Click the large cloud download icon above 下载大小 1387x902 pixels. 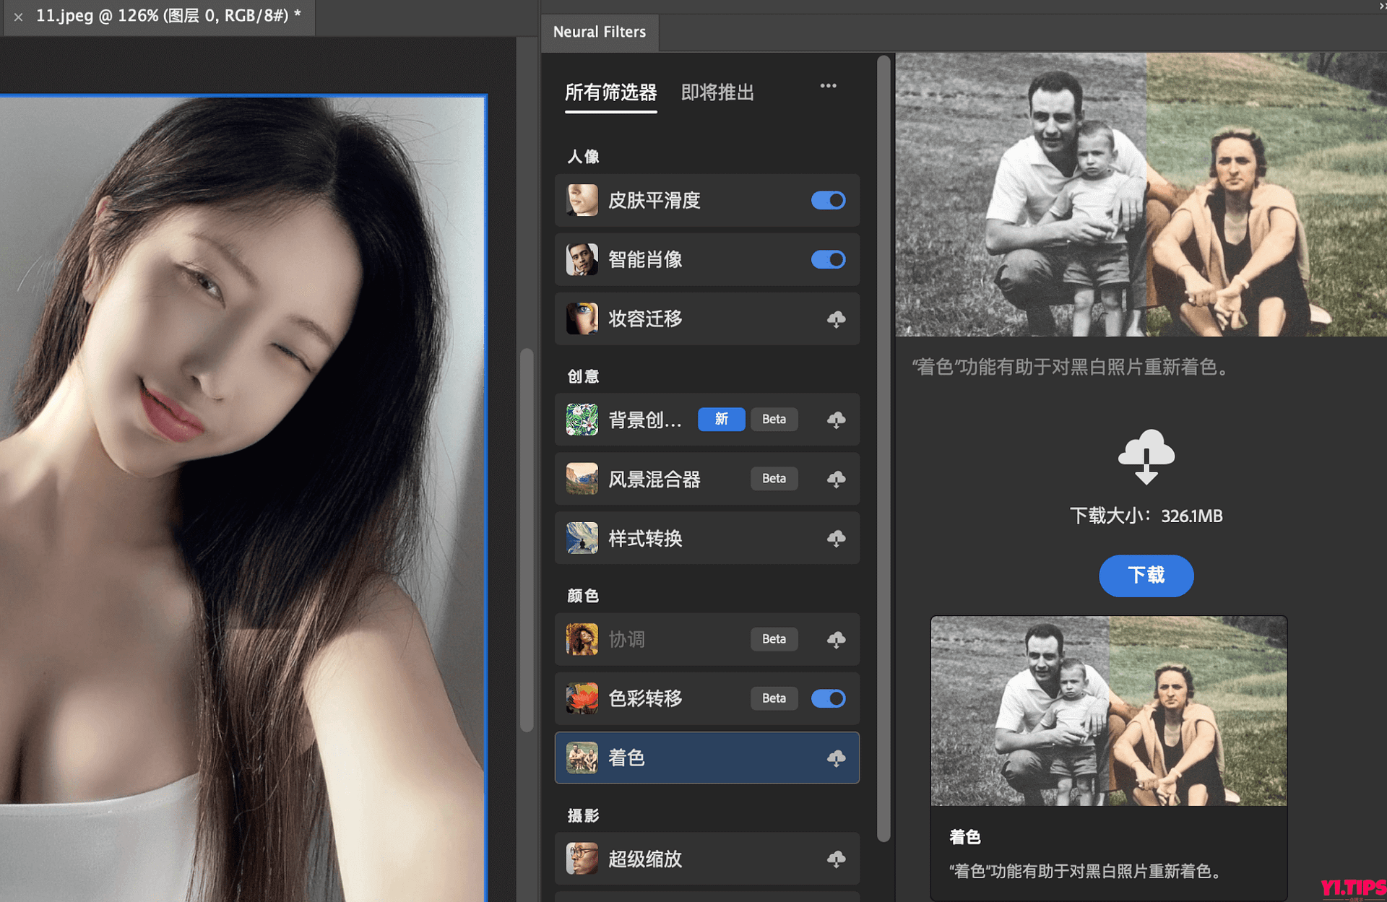pyautogui.click(x=1146, y=456)
